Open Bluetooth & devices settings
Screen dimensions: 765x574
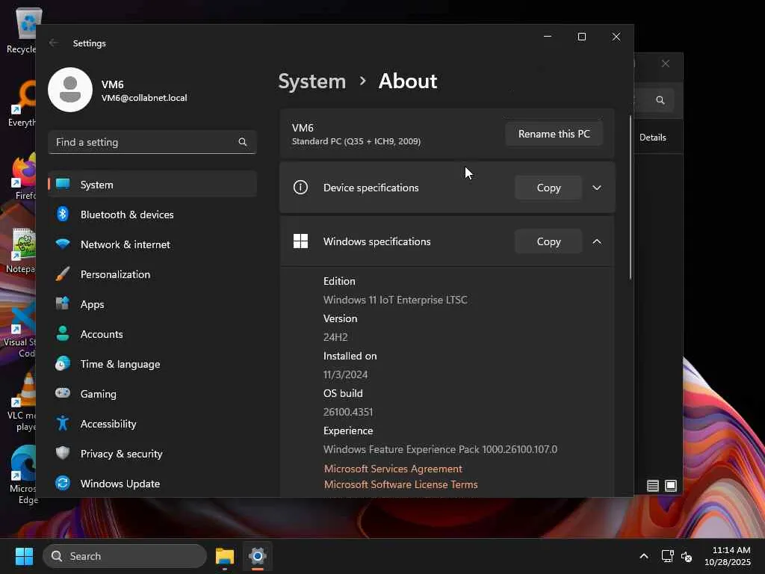[x=152, y=215]
